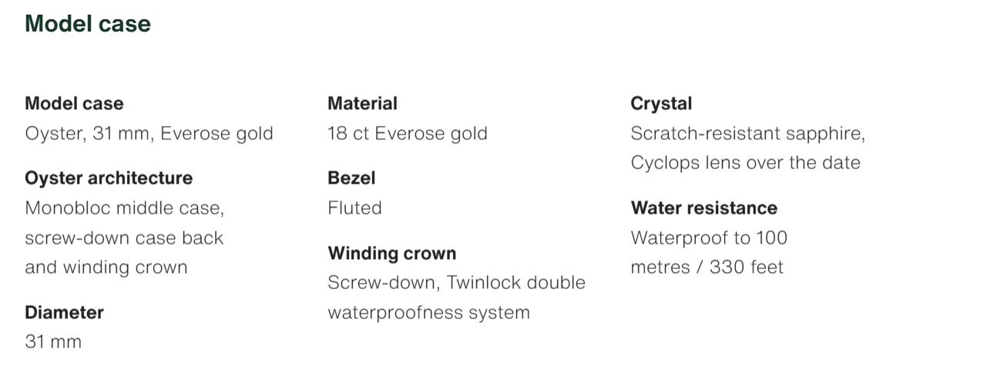The height and width of the screenshot is (369, 997).
Task: Select the Oyster, 31 mm, Everose gold text
Action: click(149, 133)
